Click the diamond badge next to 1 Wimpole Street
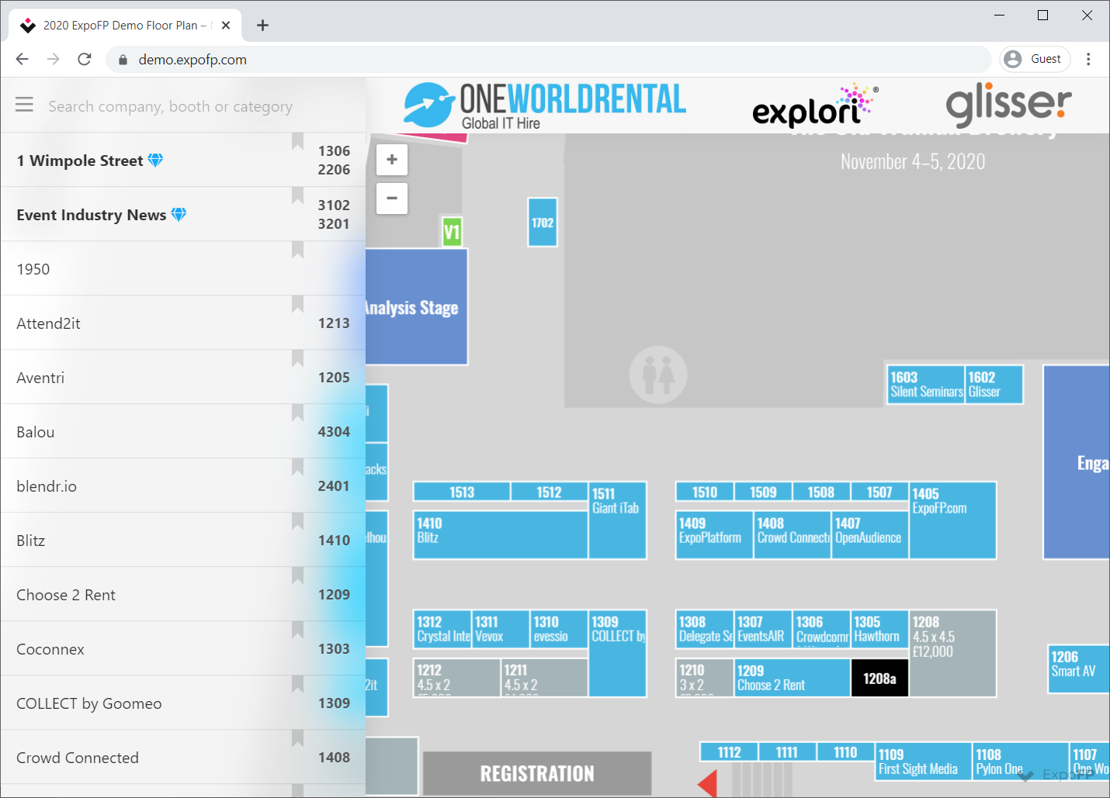 point(155,160)
